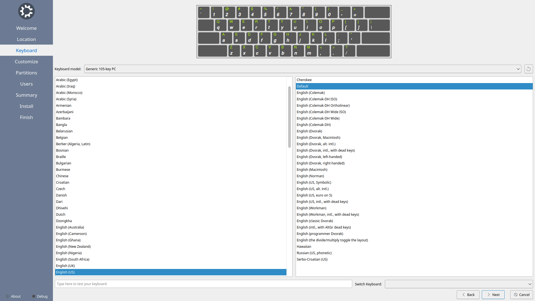
Task: Choose English (Dvorak) variant
Action: tap(309, 131)
